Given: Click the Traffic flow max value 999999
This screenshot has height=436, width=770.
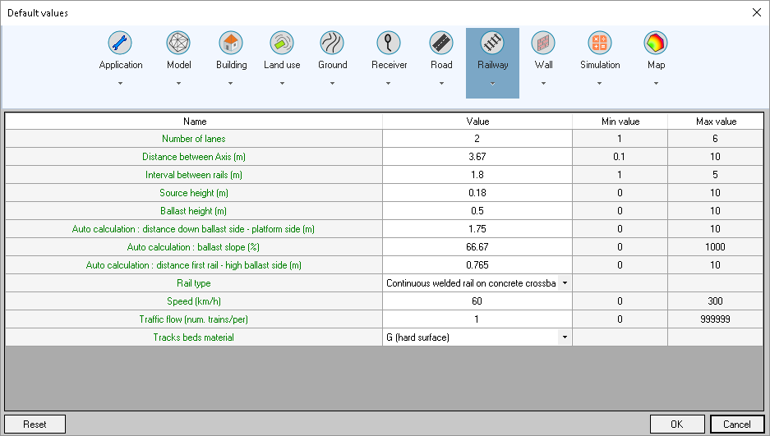Looking at the screenshot, I should 716,319.
